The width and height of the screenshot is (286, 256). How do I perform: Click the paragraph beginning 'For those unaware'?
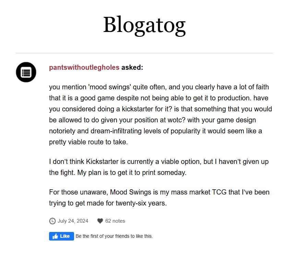click(159, 198)
